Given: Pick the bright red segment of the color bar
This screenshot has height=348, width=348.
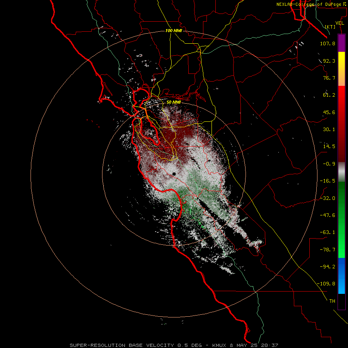Looking at the screenshot, I should pyautogui.click(x=341, y=96).
